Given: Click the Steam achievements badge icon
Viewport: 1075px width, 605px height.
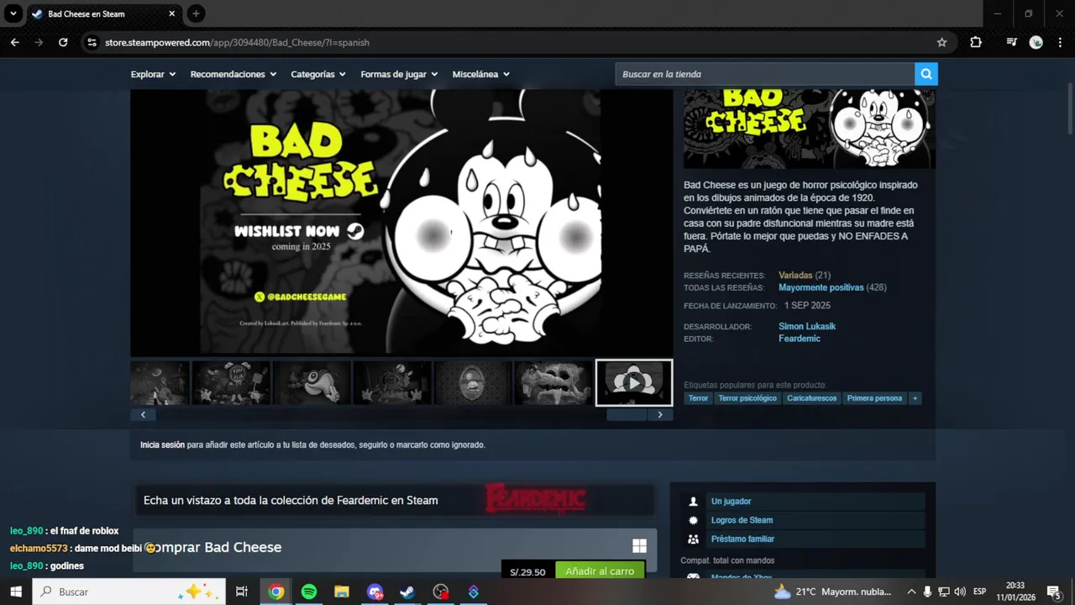Looking at the screenshot, I should pos(693,520).
